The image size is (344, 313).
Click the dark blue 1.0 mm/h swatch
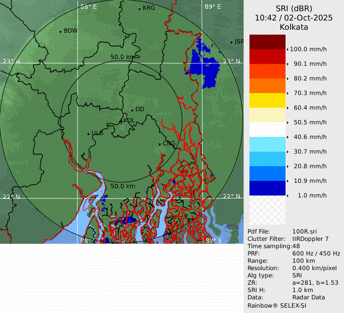click(267, 188)
